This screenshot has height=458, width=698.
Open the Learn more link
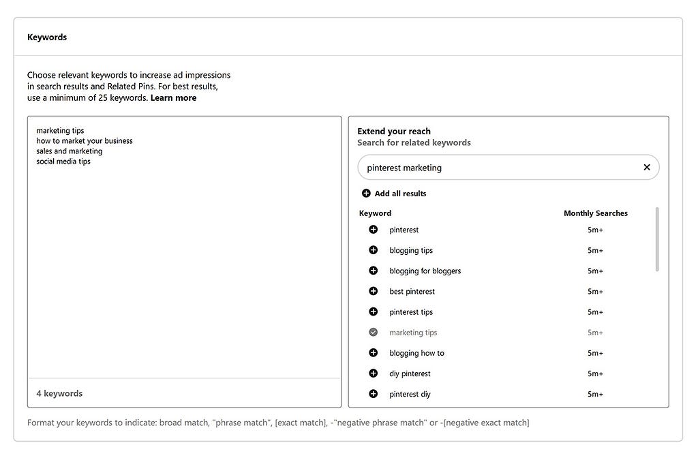(x=173, y=98)
